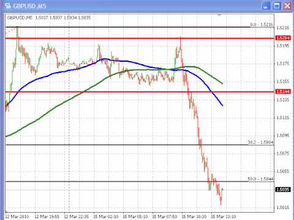Click the 12 Mar 2010 time label
294x220 pixels.
(x=17, y=216)
